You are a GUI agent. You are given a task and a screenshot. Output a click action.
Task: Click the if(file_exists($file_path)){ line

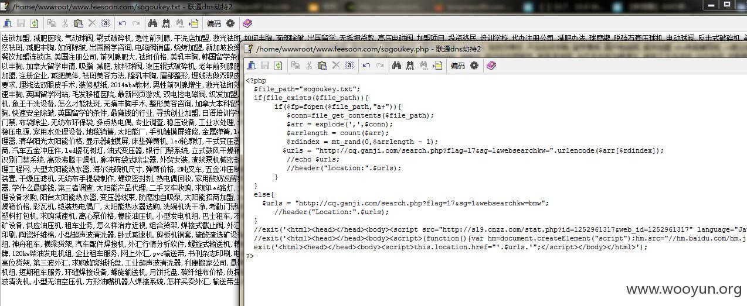[x=313, y=98]
